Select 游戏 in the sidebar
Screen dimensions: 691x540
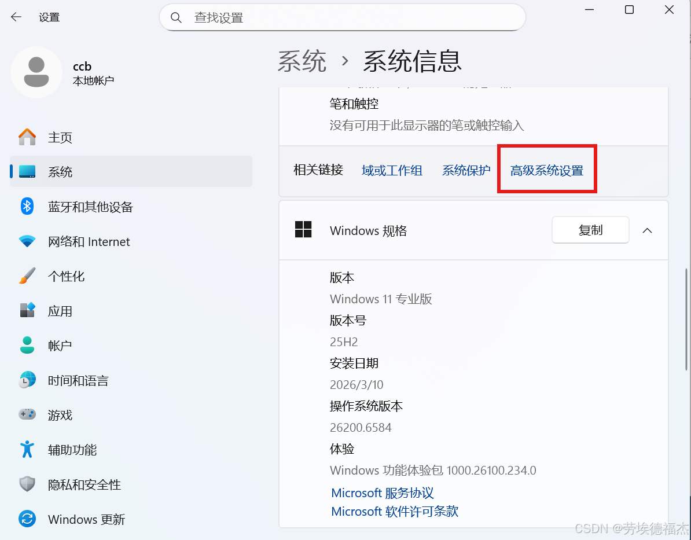pos(131,414)
